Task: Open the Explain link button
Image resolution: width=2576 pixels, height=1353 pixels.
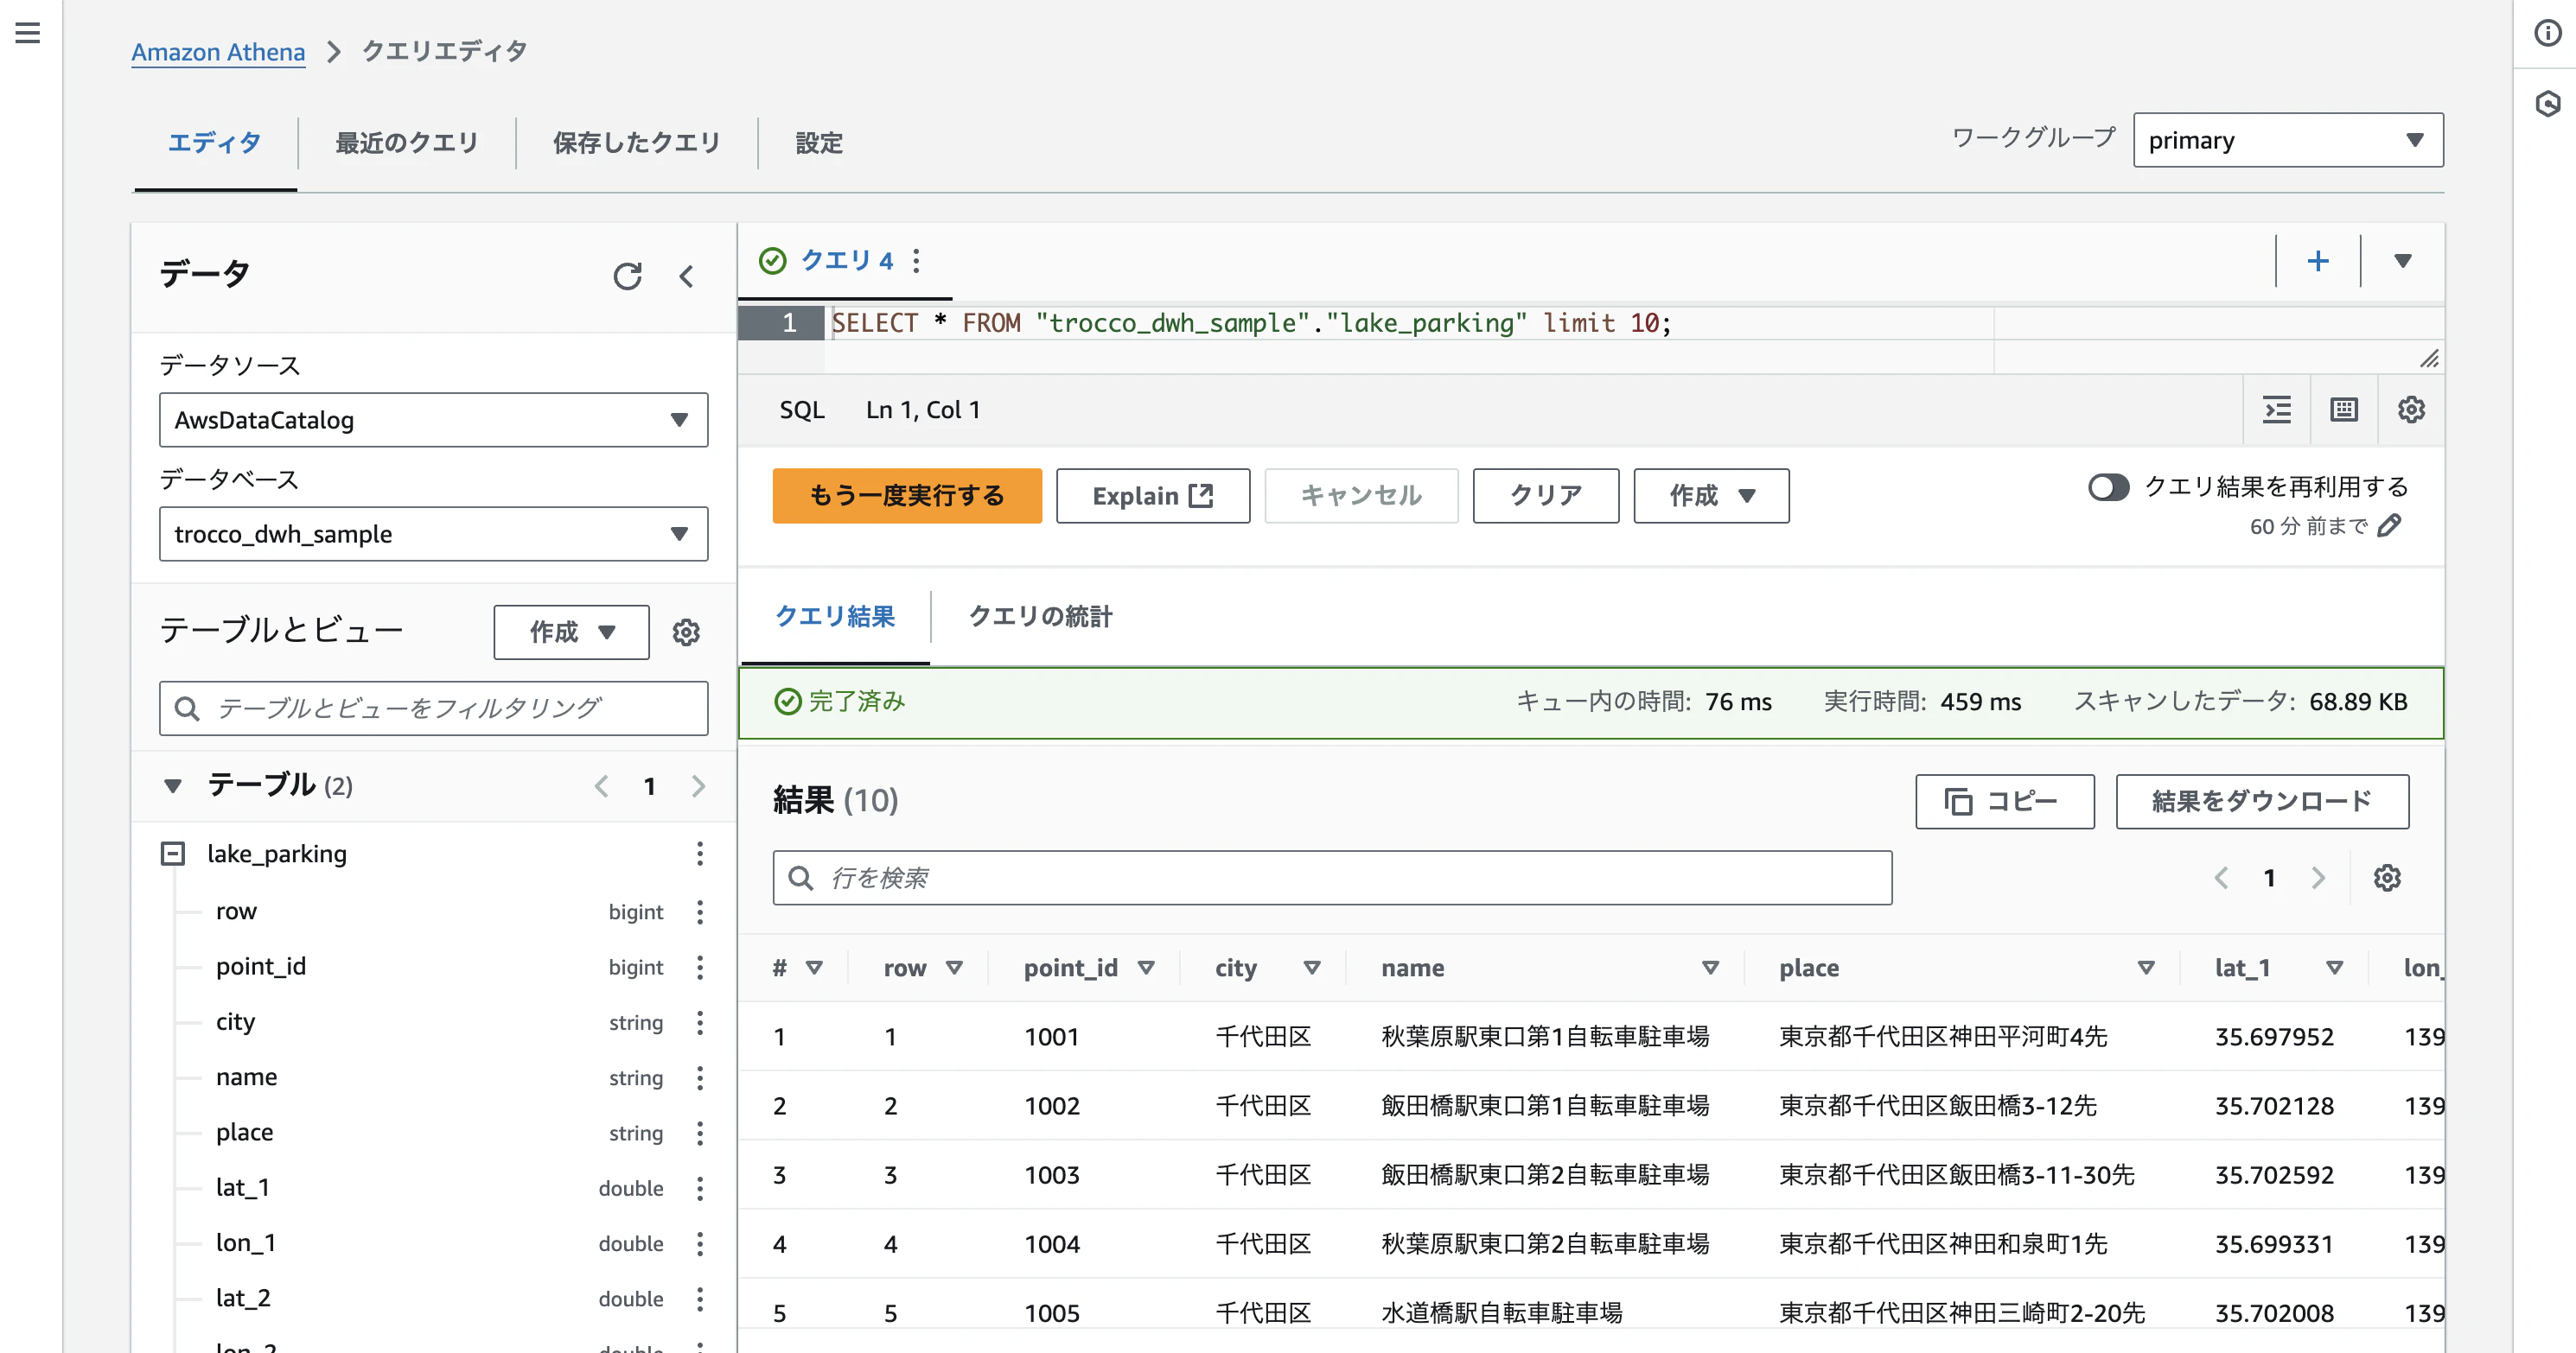Action: [x=1153, y=496]
